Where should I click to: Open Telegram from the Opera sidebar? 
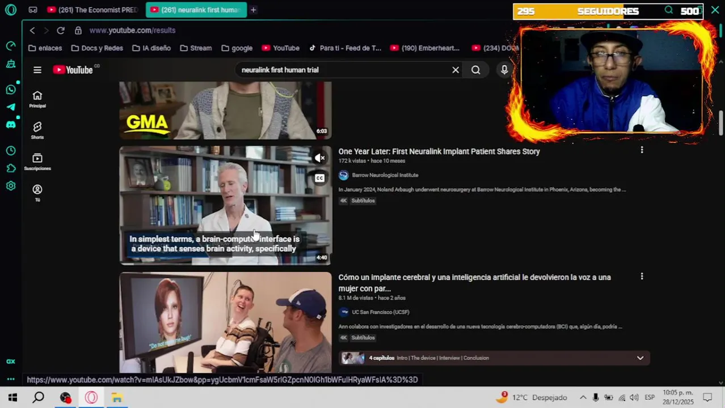click(x=11, y=107)
